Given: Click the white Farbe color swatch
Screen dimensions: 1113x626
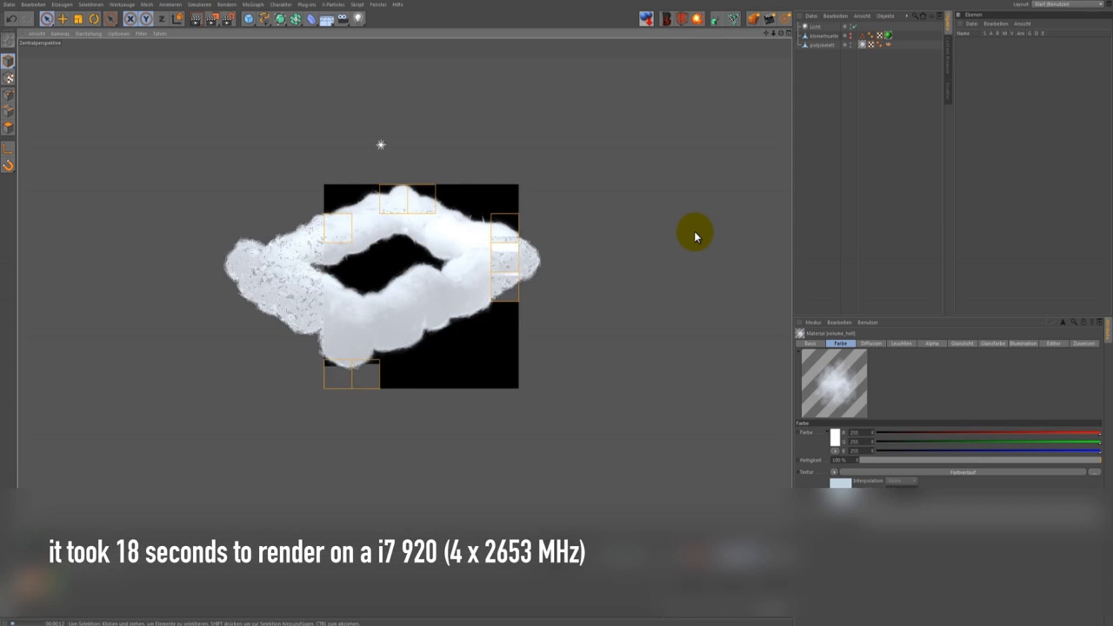Looking at the screenshot, I should 835,437.
